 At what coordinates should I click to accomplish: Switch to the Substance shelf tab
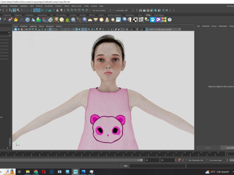pyautogui.click(x=130, y=15)
